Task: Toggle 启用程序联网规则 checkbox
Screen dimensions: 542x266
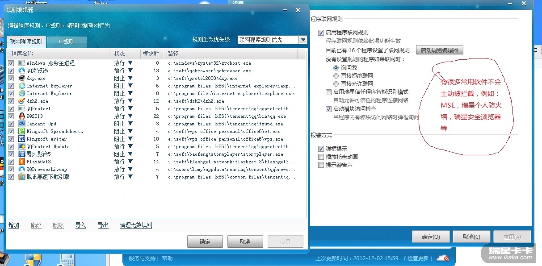Action: 321,33
